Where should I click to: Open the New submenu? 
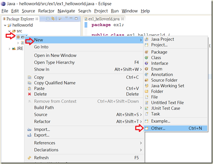coord(84,40)
